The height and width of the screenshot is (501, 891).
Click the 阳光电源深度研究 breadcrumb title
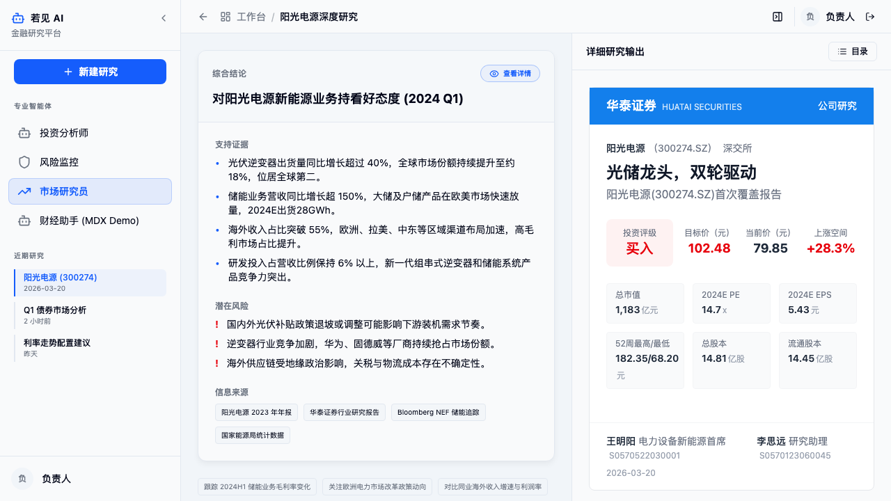tap(319, 17)
